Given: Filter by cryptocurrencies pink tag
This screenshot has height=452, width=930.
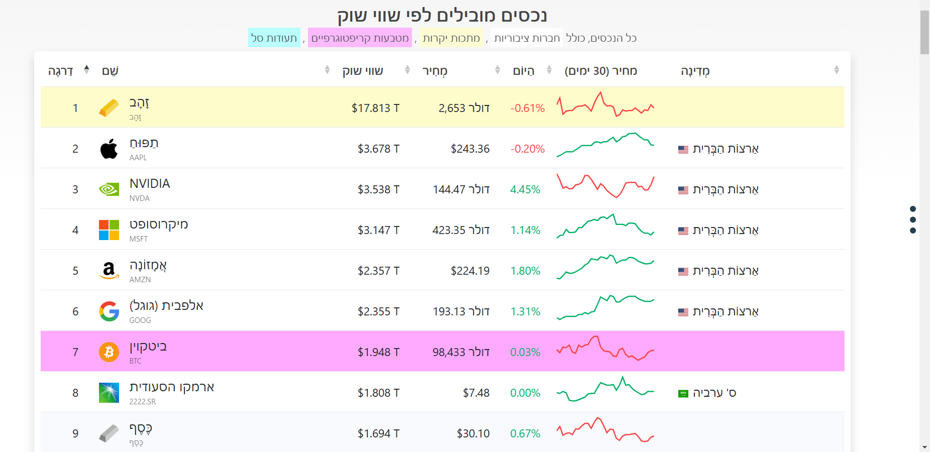Looking at the screenshot, I should (360, 38).
